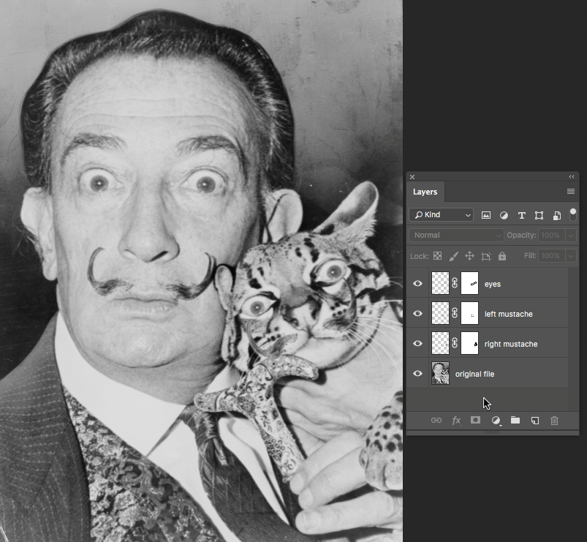Collapse the panel with double arrows
Viewport: 587px width, 542px height.
tap(572, 177)
